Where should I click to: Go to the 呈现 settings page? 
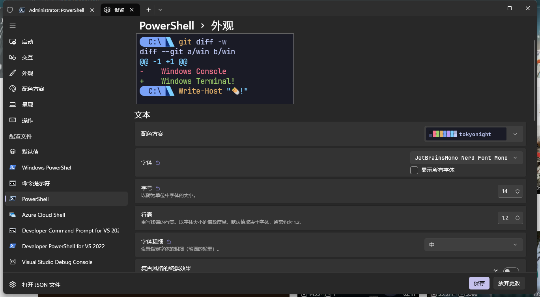tap(66, 105)
